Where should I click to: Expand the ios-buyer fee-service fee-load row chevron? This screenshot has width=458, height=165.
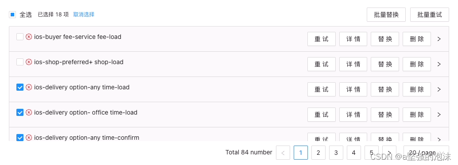(x=439, y=39)
